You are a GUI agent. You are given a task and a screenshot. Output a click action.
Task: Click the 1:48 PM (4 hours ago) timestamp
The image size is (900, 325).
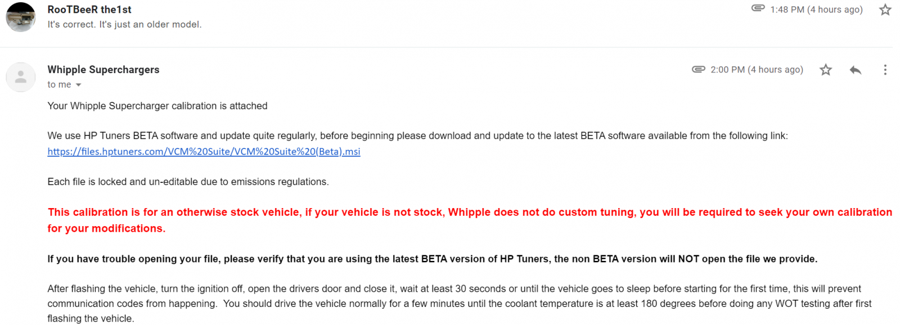(816, 10)
